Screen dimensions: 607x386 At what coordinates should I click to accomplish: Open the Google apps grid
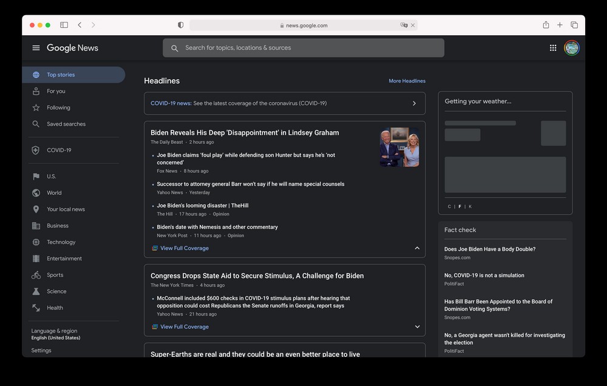[553, 47]
